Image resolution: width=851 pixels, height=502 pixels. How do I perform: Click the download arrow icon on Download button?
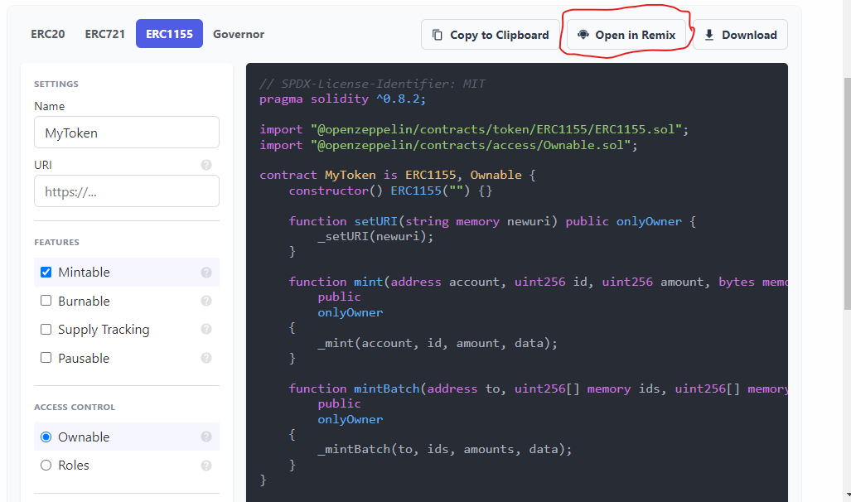coord(708,34)
